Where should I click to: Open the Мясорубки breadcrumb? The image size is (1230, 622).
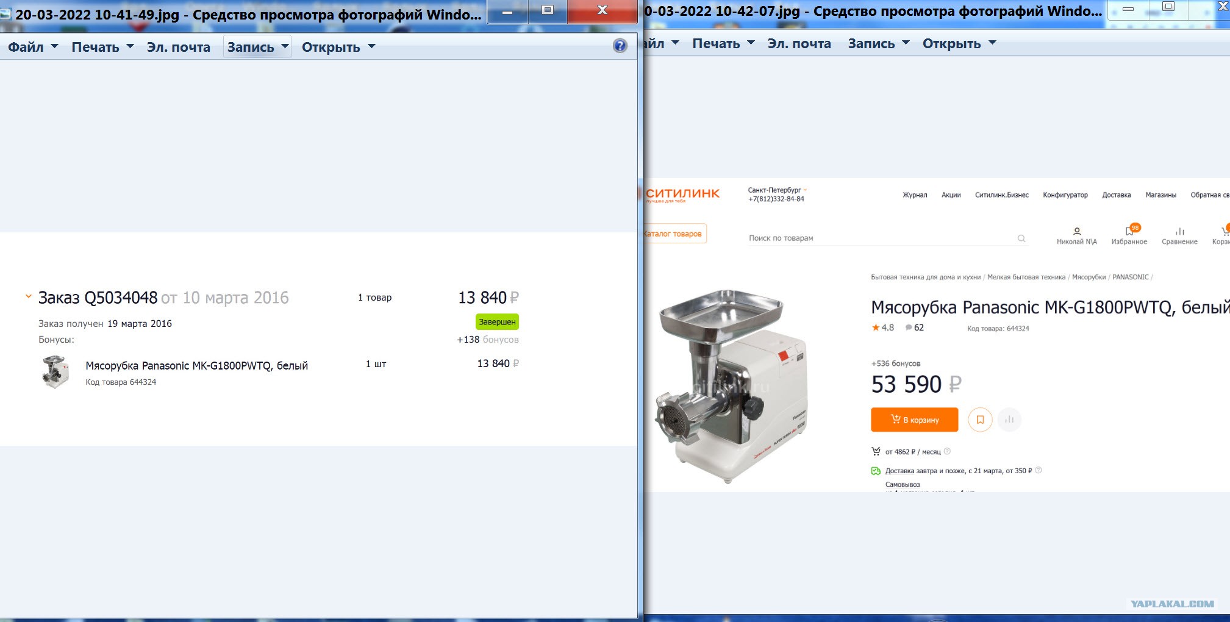click(x=1089, y=277)
